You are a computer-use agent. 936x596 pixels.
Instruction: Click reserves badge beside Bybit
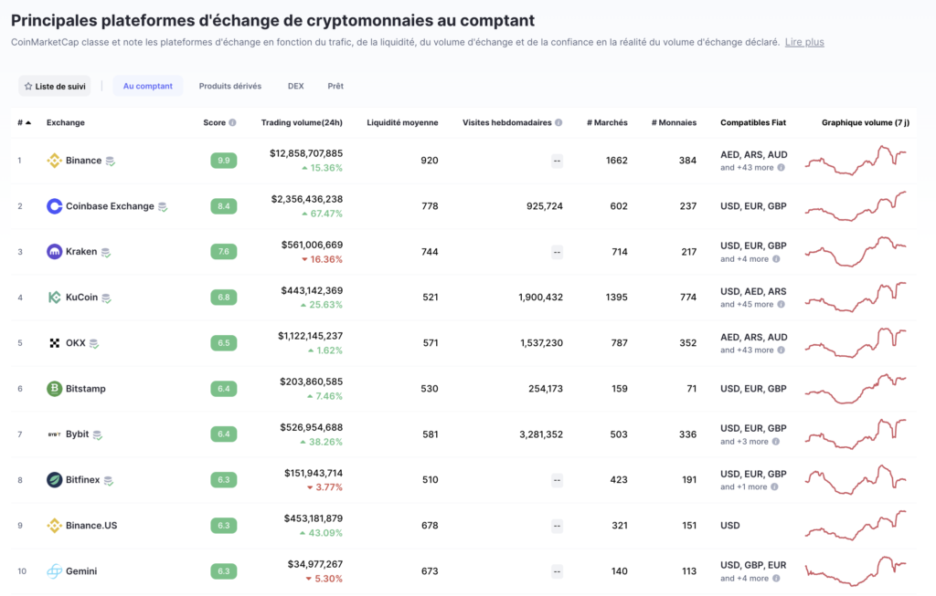pos(97,435)
